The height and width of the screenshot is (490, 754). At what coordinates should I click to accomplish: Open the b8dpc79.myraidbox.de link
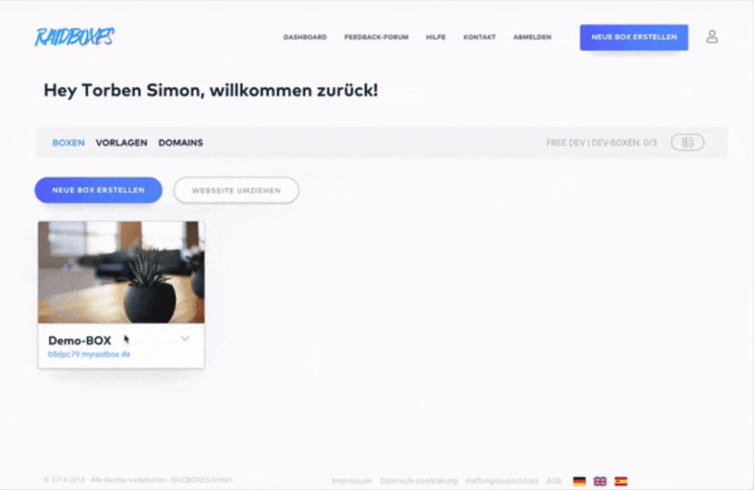[89, 355]
